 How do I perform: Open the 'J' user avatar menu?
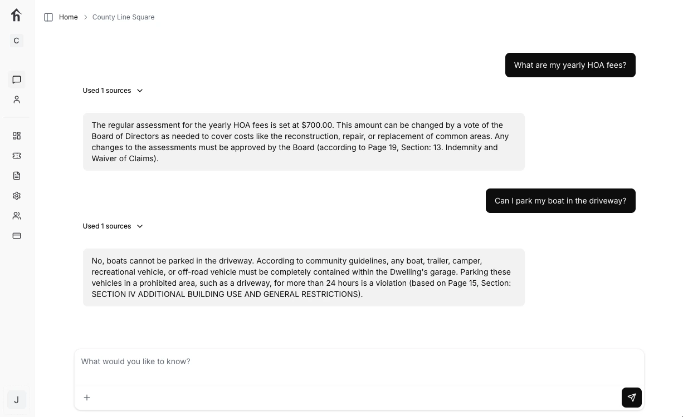click(16, 400)
